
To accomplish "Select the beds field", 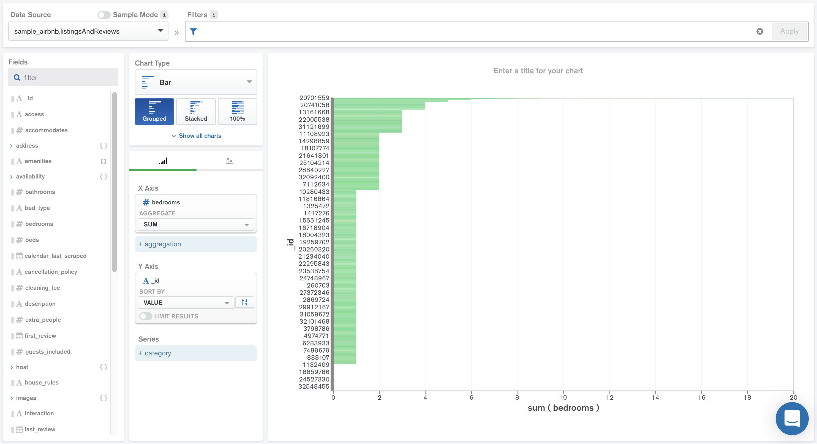I will coord(32,240).
